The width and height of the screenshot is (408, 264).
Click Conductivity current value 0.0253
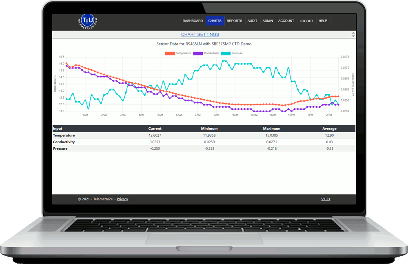[155, 142]
